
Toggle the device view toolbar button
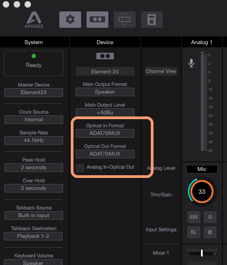click(97, 20)
